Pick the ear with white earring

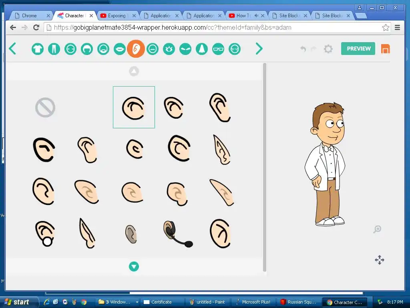coord(45,234)
